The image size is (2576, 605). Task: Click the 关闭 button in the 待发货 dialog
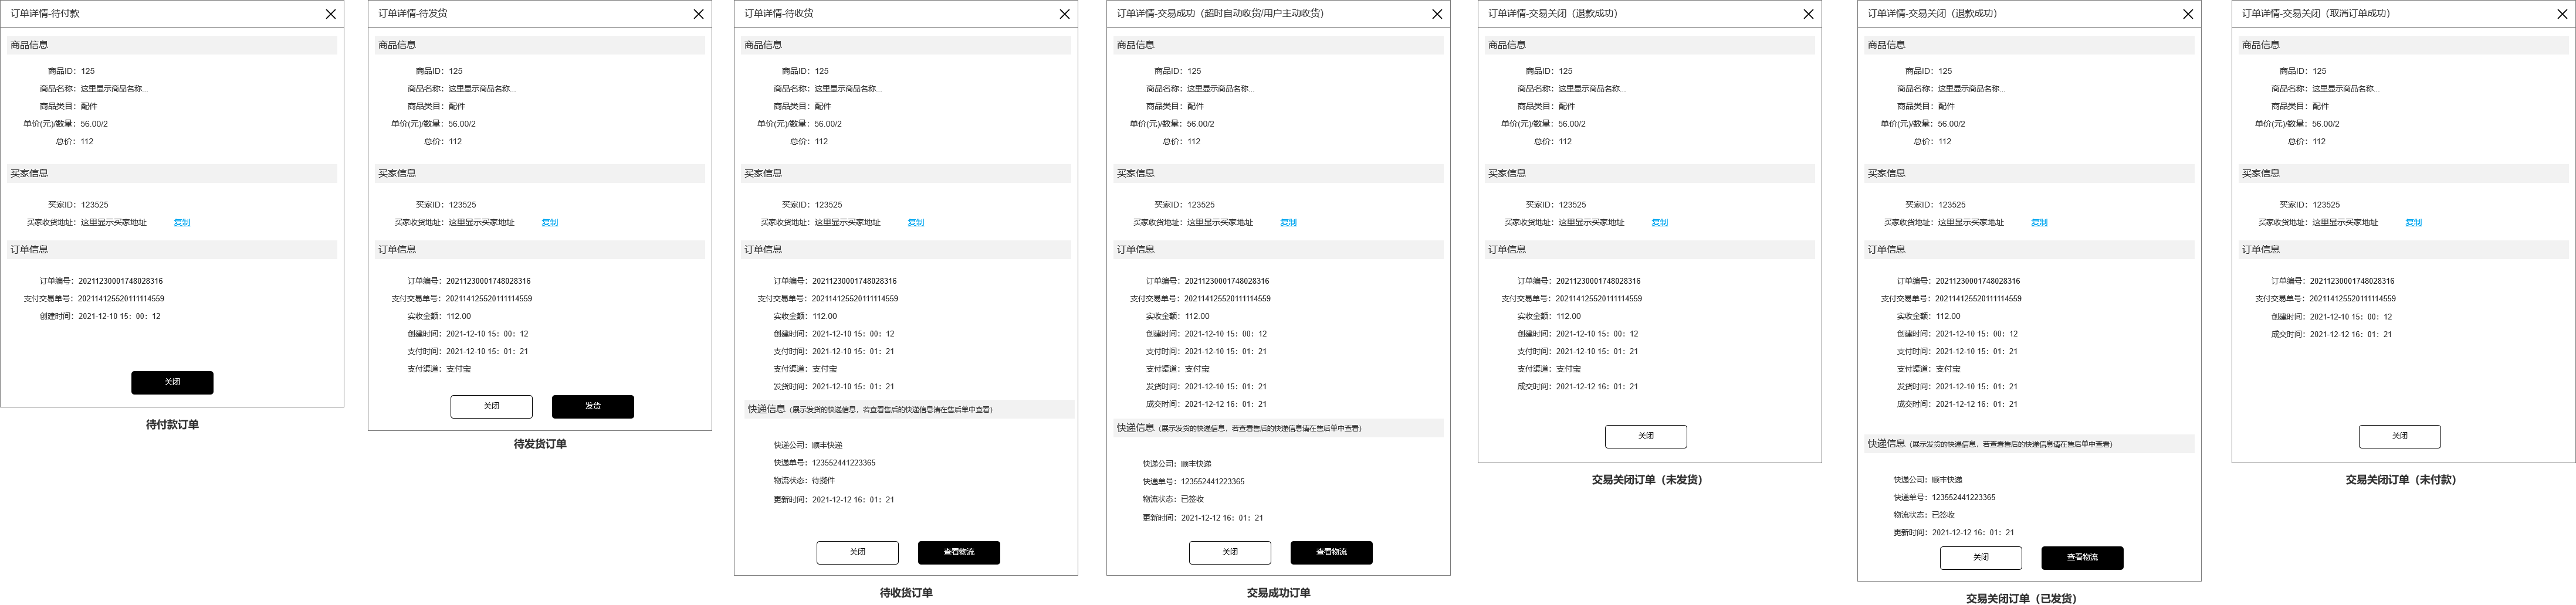point(491,406)
